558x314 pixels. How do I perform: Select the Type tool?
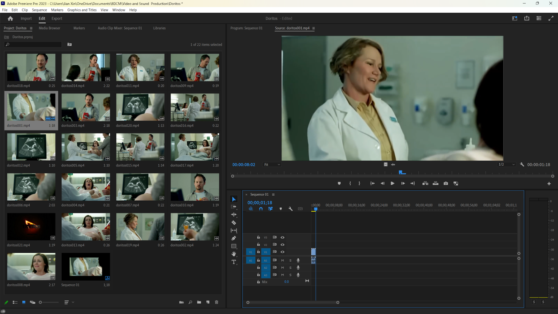234,262
